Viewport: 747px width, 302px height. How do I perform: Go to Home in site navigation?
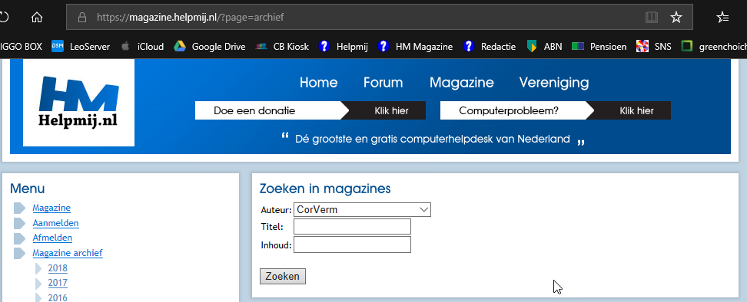pyautogui.click(x=319, y=83)
